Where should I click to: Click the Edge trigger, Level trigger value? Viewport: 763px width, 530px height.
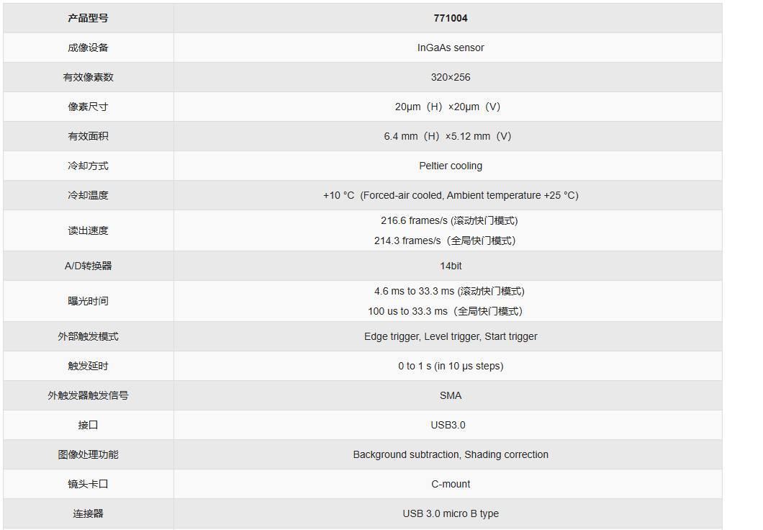point(451,336)
